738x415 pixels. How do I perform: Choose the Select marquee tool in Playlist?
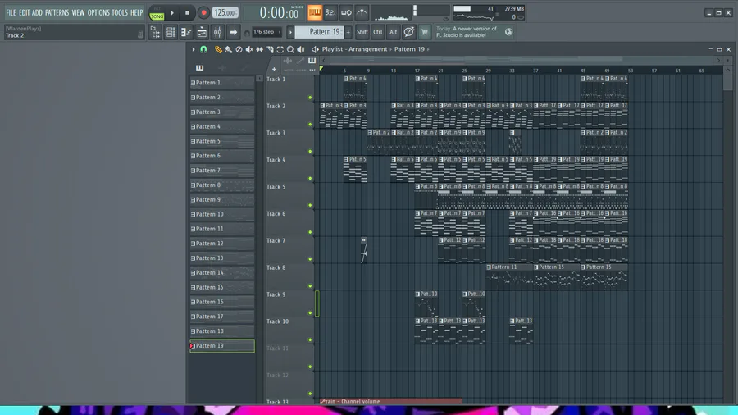[280, 49]
